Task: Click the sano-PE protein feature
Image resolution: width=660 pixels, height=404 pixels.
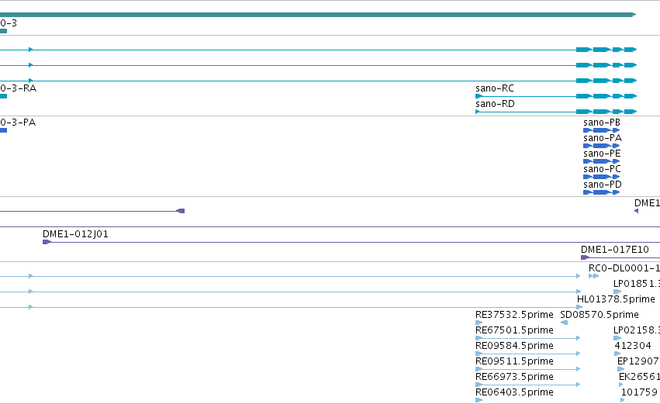Action: point(602,161)
